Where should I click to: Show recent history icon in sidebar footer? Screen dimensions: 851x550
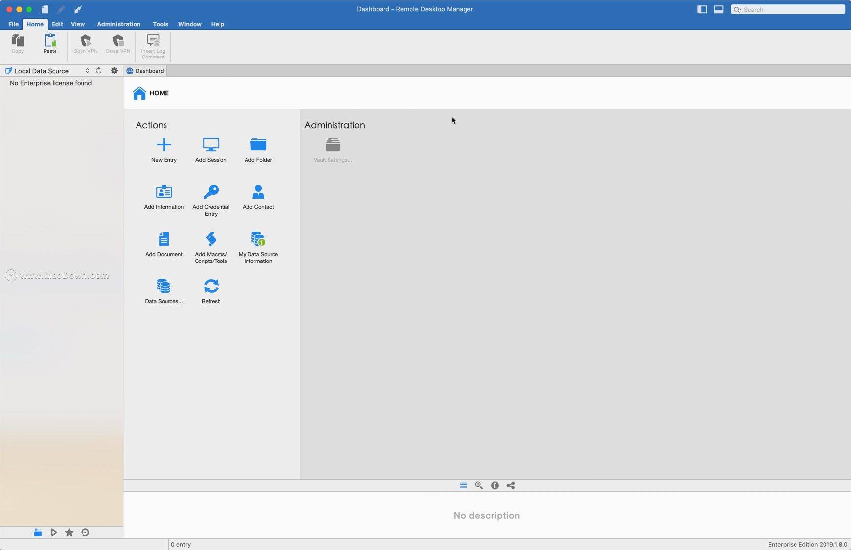[85, 532]
